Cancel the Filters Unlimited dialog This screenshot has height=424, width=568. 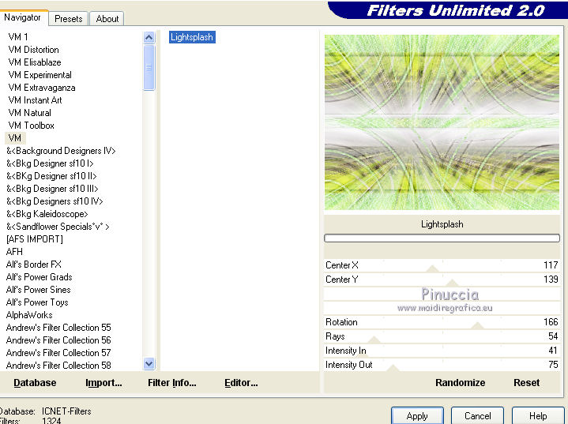[x=477, y=415]
